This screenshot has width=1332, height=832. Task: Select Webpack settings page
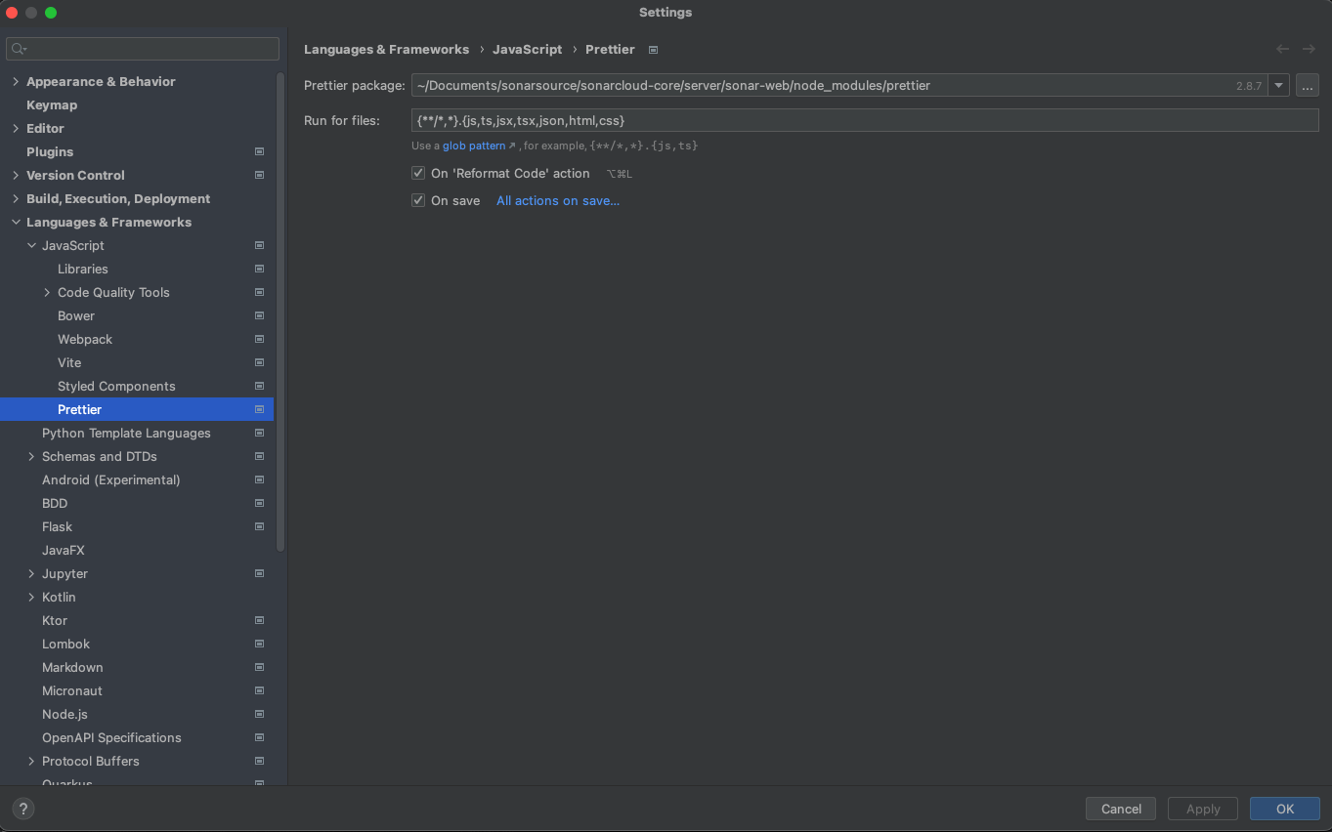85,339
